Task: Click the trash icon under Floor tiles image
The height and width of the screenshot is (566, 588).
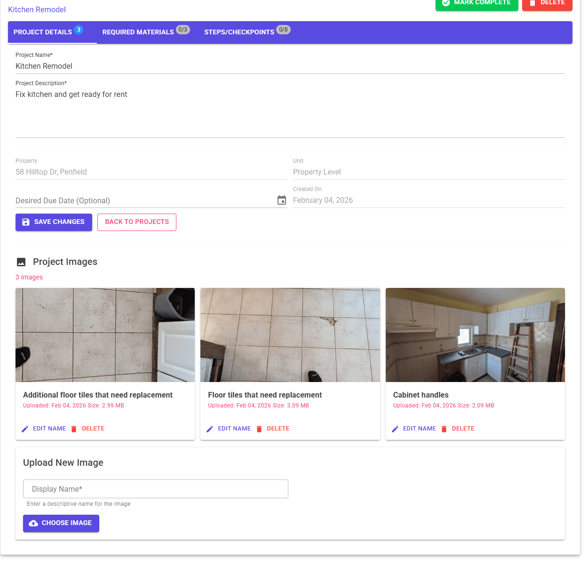Action: [259, 429]
